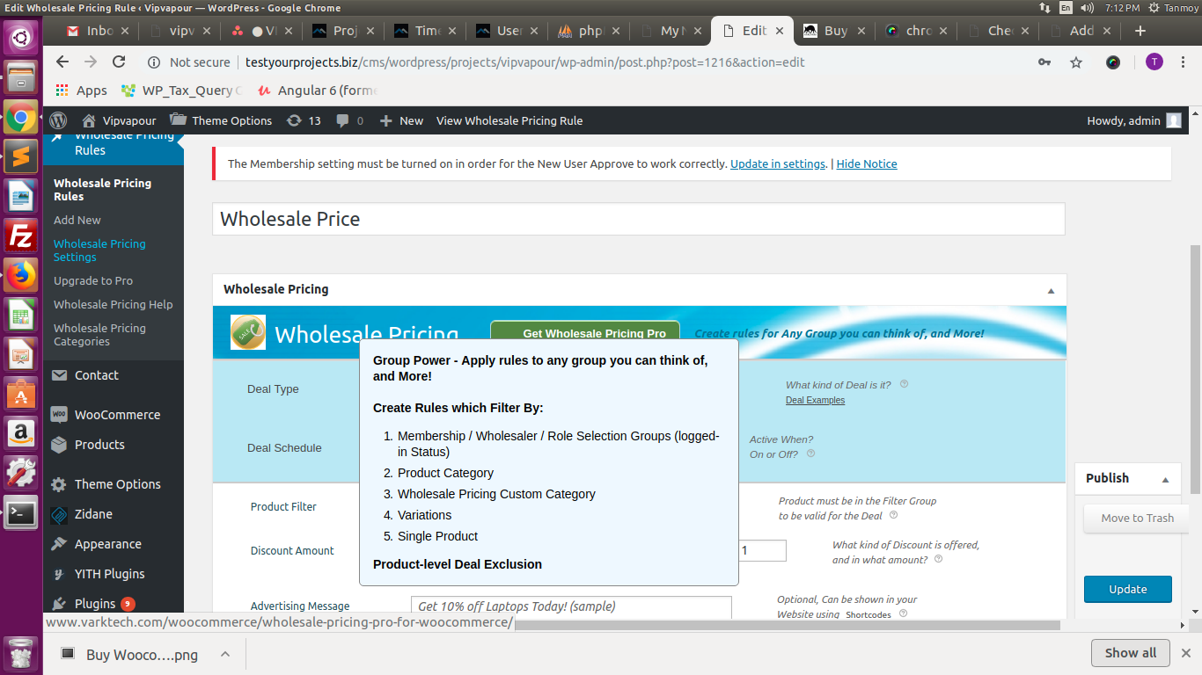Image resolution: width=1202 pixels, height=675 pixels.
Task: Open the Chrome profile avatar T
Action: [x=1154, y=62]
